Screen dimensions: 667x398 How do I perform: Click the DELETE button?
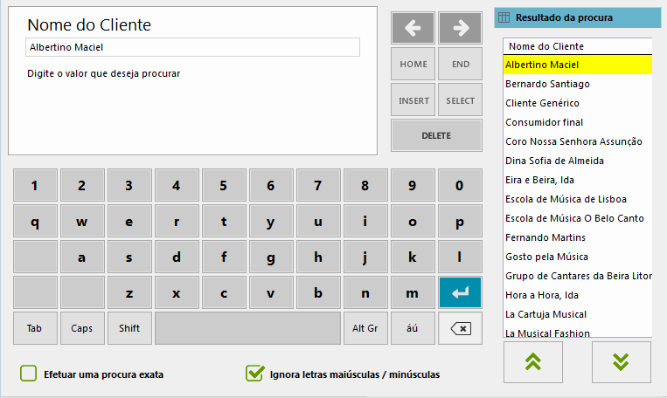click(436, 135)
